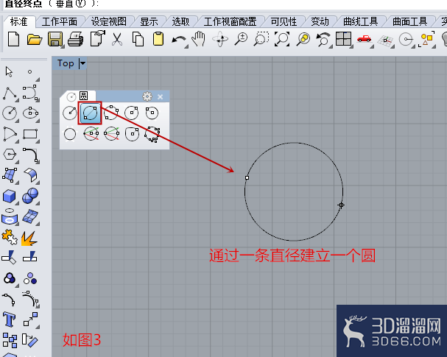The width and height of the screenshot is (447, 357).
Task: Click the Join puzzle-piece icon
Action: pos(10,237)
